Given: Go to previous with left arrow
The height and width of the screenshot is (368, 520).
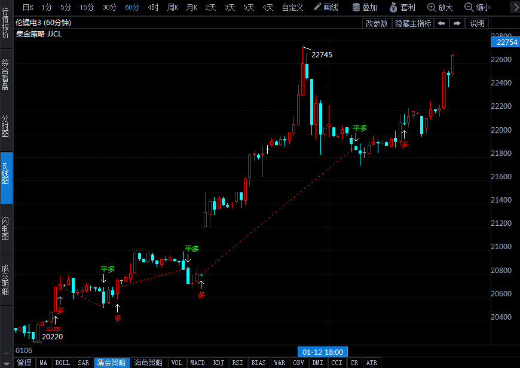Looking at the screenshot, I should 442,23.
